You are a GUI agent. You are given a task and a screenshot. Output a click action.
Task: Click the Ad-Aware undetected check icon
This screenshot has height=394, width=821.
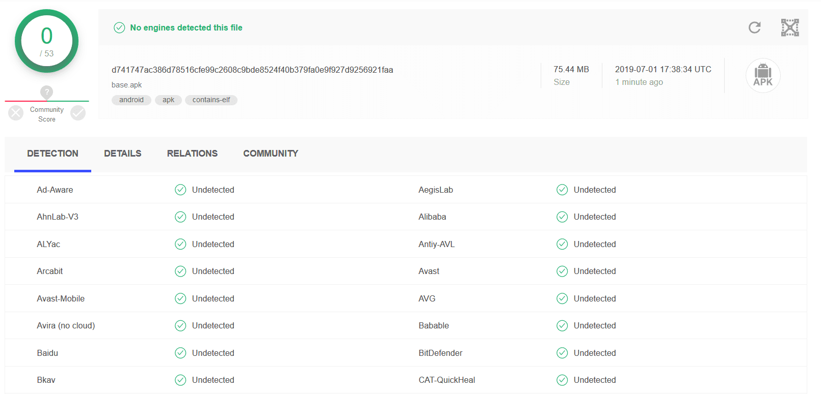180,190
